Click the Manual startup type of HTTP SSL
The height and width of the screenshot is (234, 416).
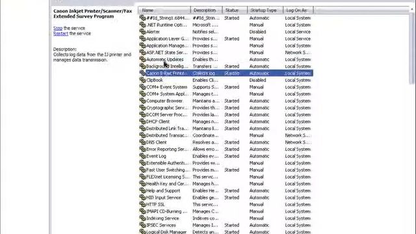257,204
